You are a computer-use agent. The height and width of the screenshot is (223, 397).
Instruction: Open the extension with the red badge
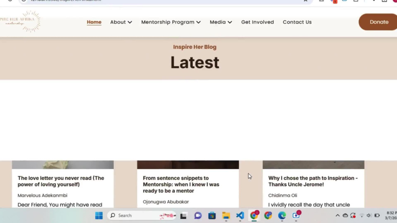334,1
